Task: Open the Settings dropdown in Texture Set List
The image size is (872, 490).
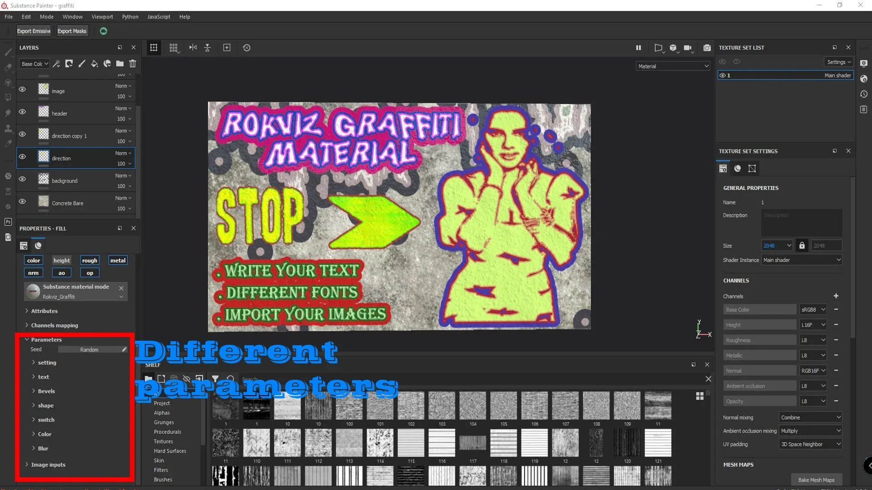Action: point(838,62)
